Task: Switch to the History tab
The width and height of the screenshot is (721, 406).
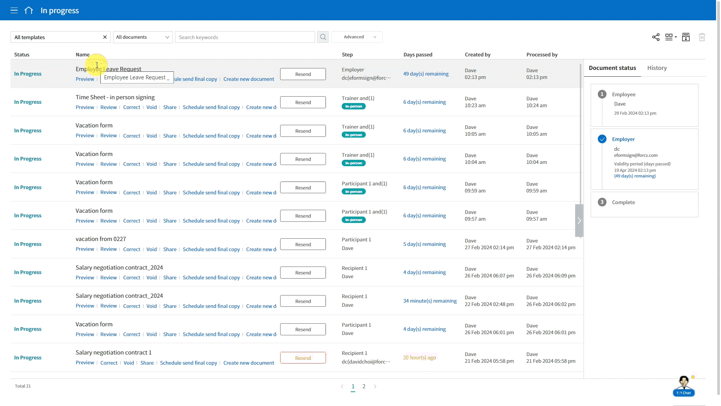Action: pos(657,68)
